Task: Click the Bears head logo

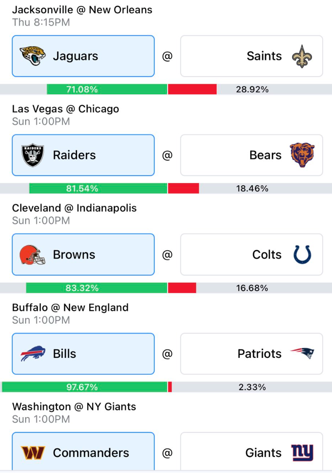Action: pos(302,155)
